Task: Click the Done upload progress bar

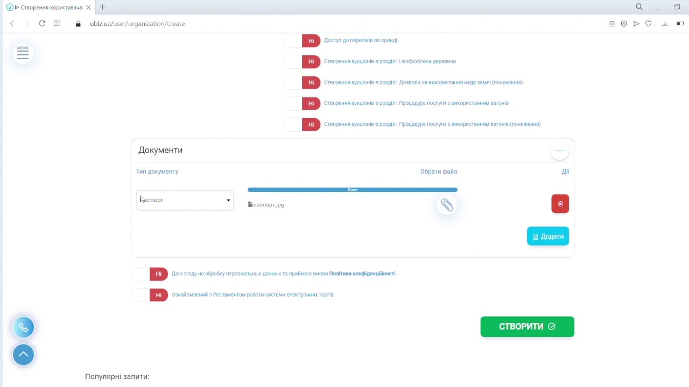Action: coord(353,190)
